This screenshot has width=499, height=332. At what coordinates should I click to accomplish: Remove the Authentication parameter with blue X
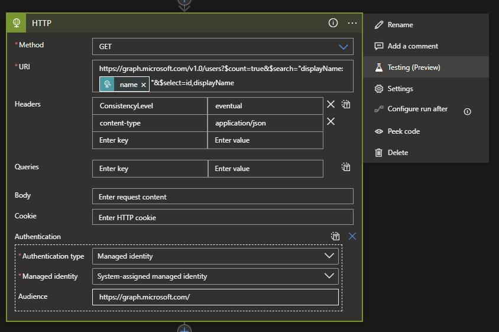[352, 236]
